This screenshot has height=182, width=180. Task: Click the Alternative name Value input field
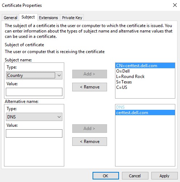tap(34, 133)
